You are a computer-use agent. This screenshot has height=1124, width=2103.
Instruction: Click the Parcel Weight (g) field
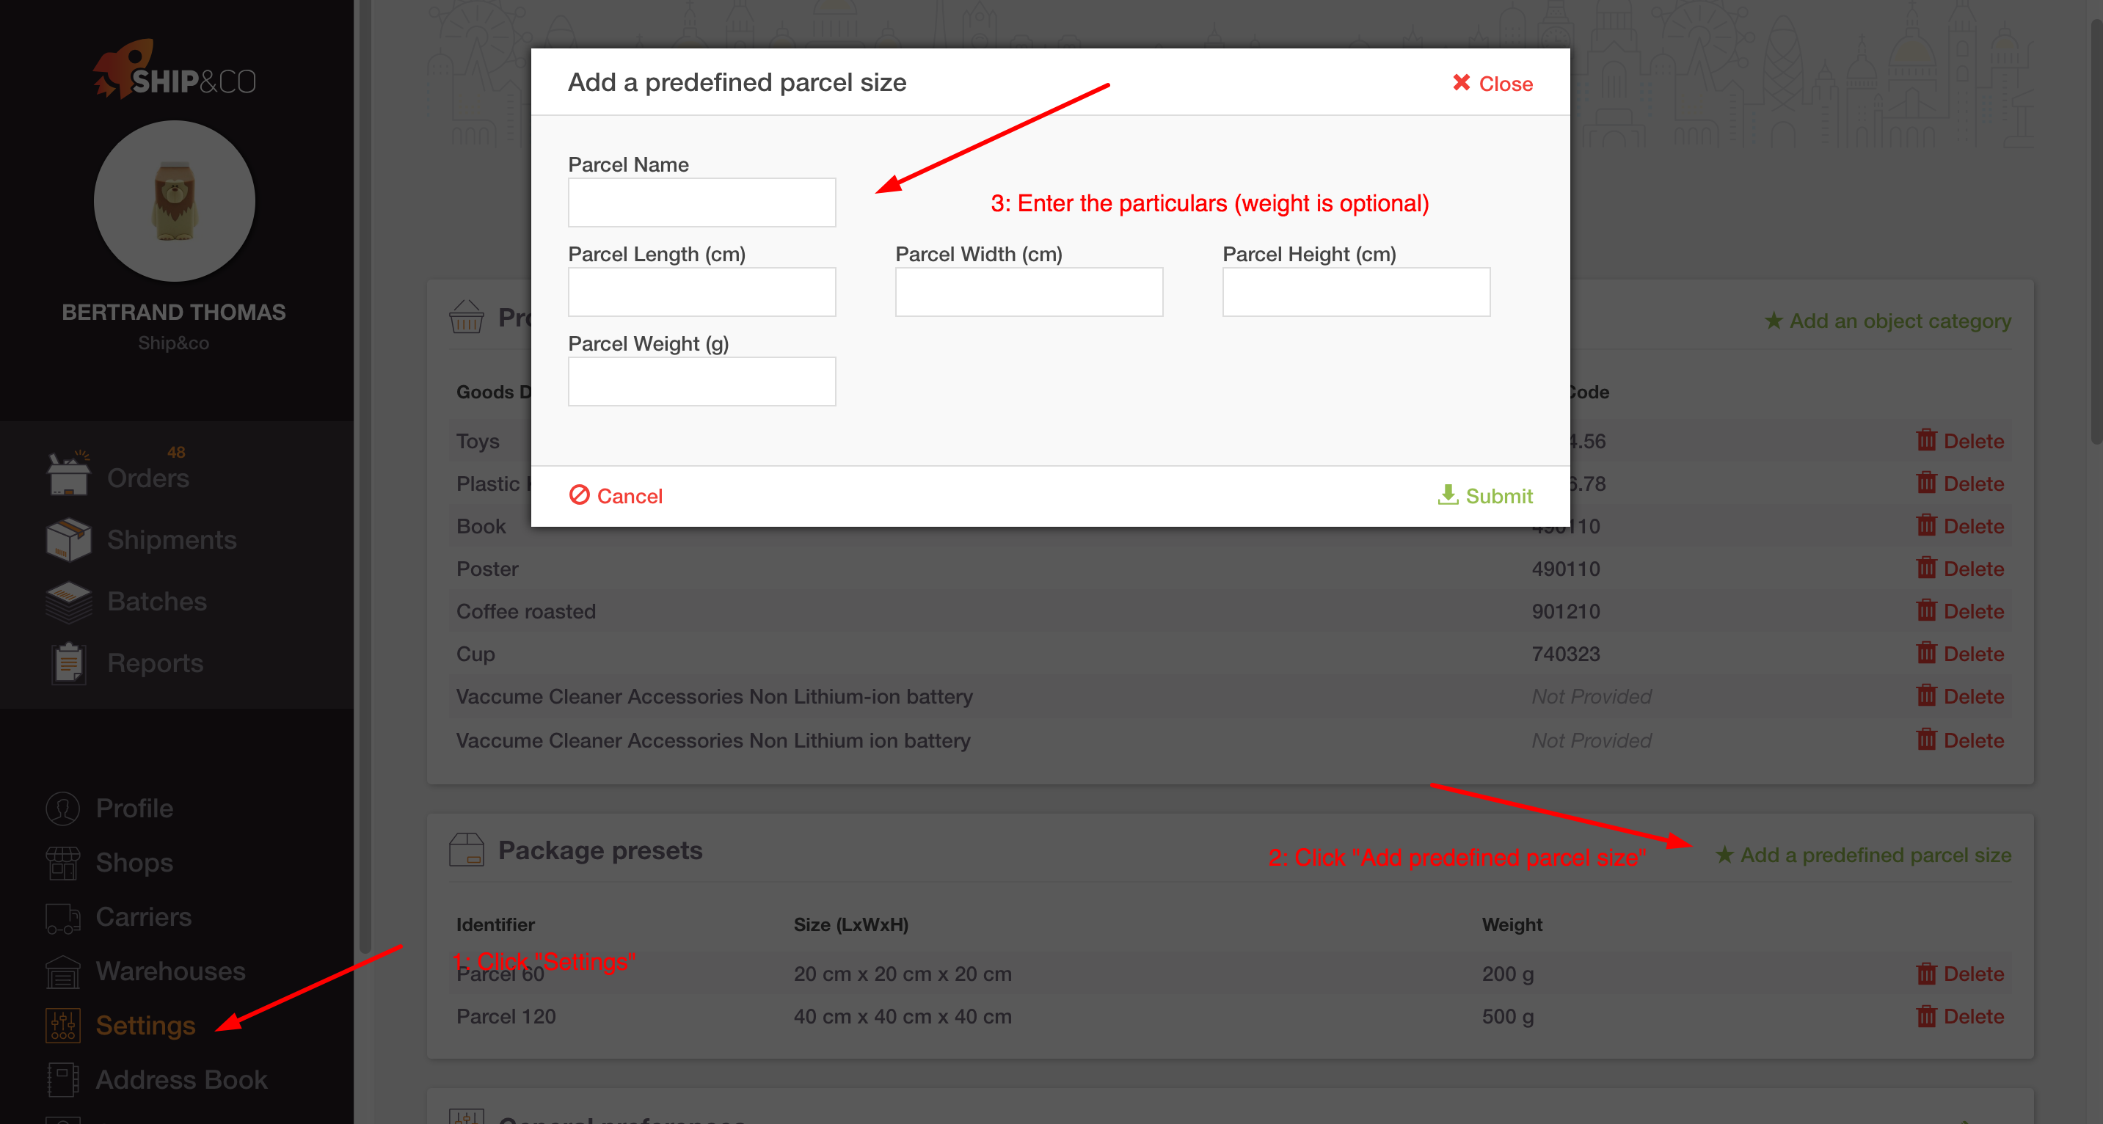click(x=702, y=382)
